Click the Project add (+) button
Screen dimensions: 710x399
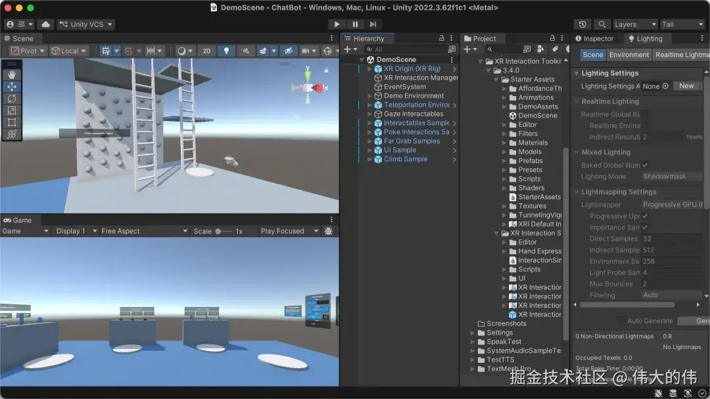470,49
